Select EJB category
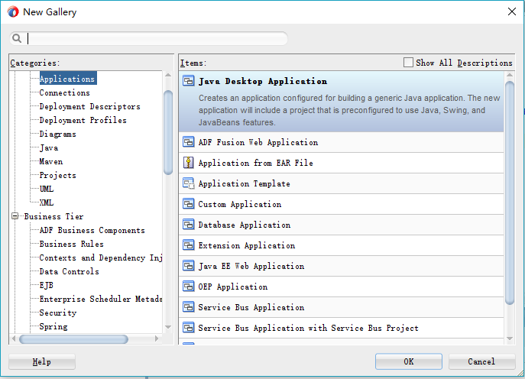 point(46,285)
